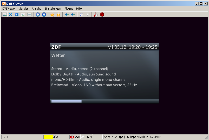Go to next channel blue arrow

point(44,15)
